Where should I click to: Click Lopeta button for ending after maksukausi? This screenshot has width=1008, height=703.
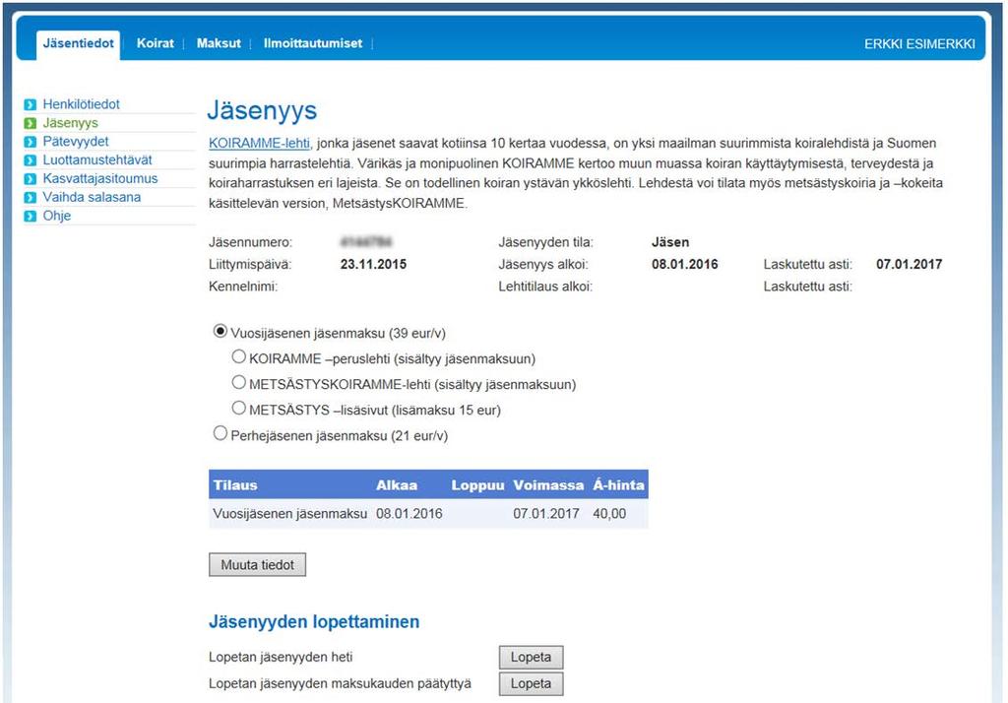(531, 683)
